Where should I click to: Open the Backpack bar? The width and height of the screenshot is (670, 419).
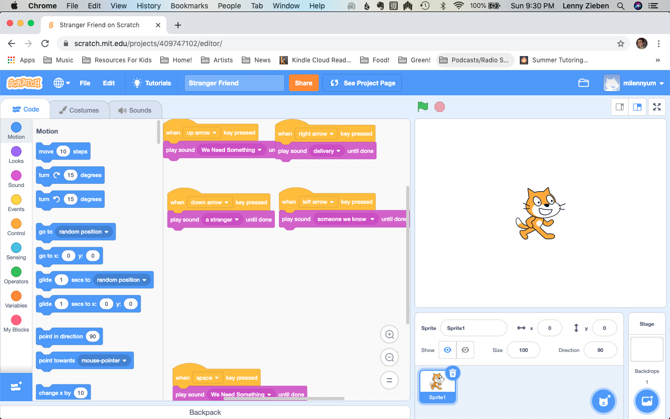pyautogui.click(x=205, y=412)
